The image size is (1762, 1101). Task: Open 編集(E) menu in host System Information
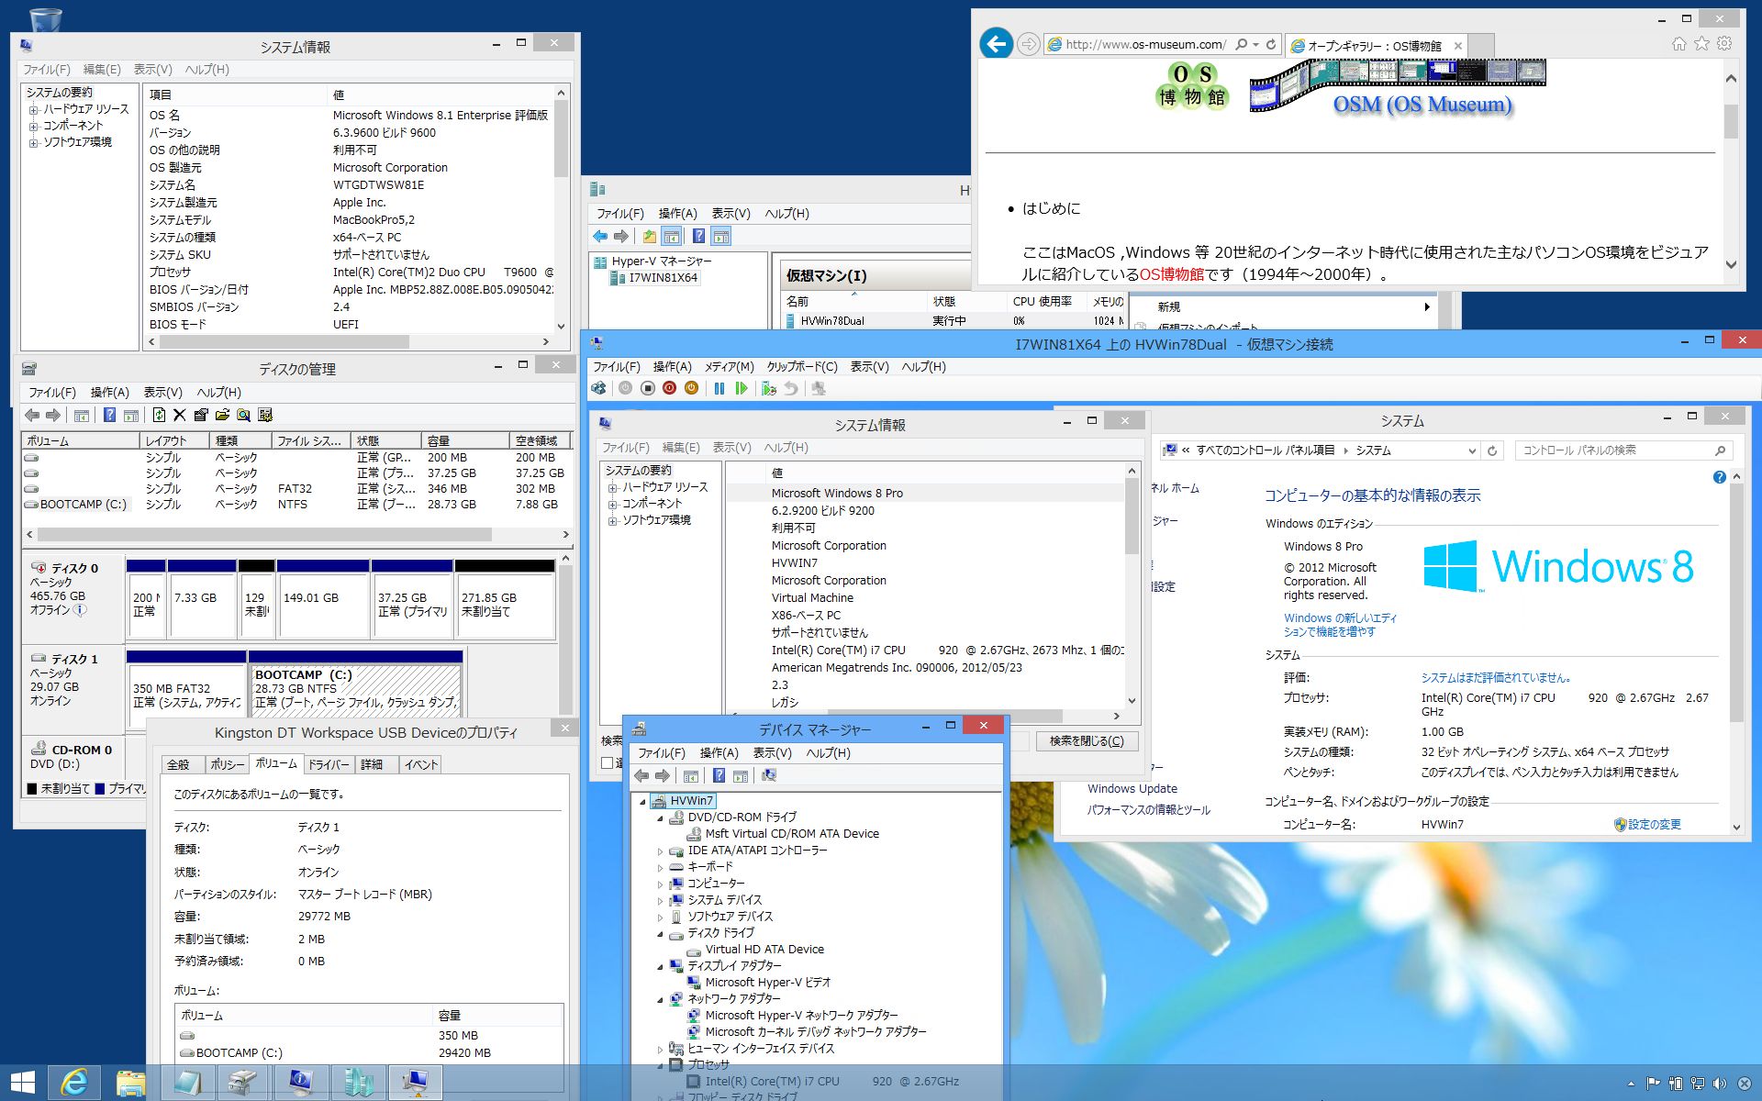coord(102,69)
